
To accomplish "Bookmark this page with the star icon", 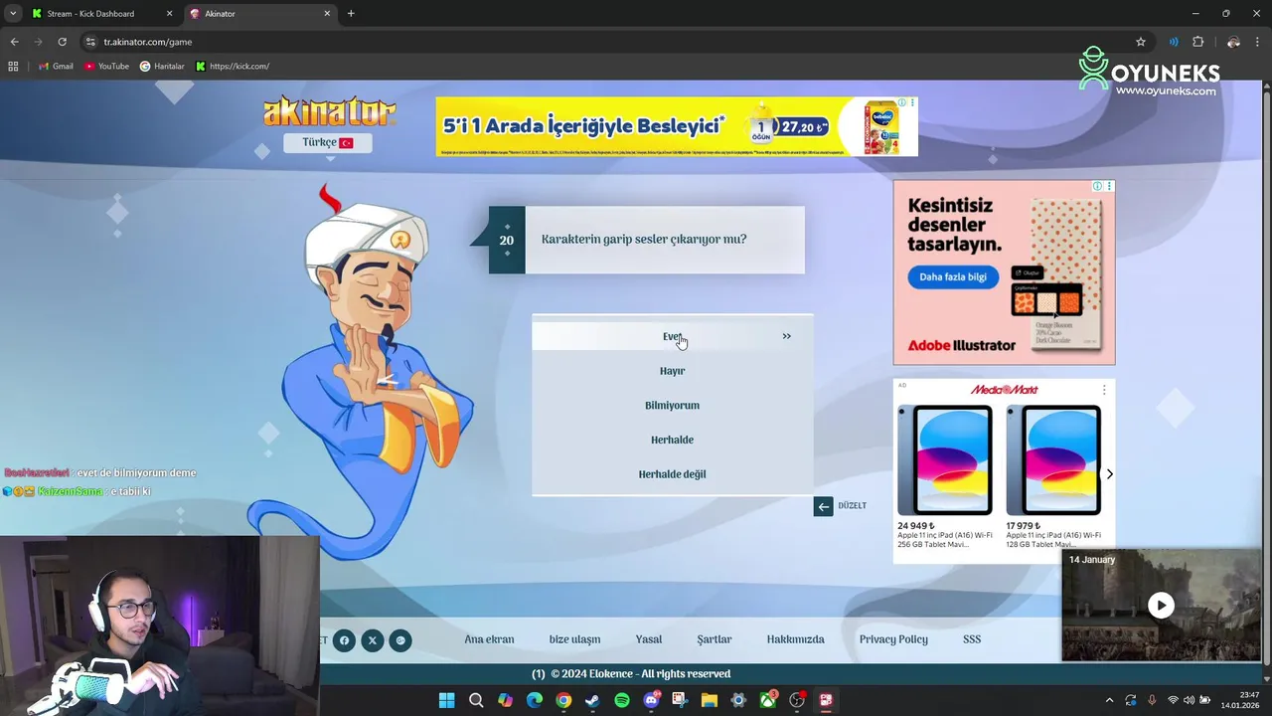I will coord(1141,42).
